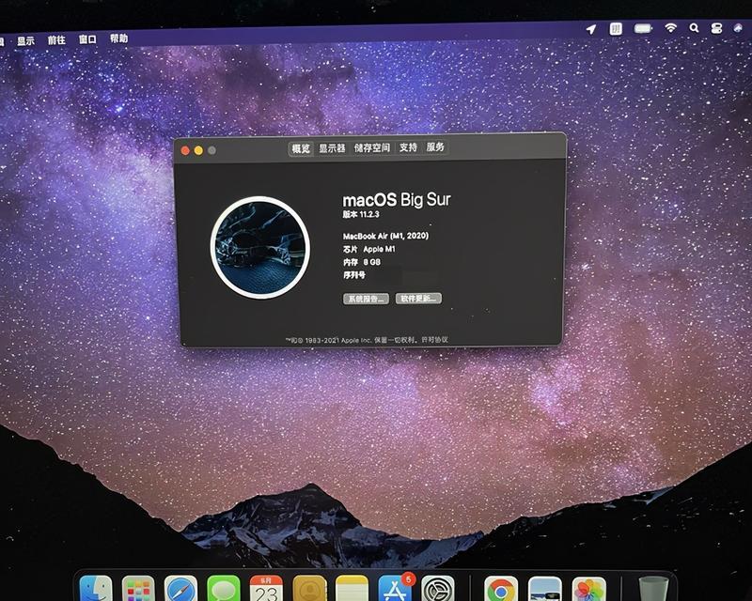
Task: Open System Preferences from the Dock
Action: tap(438, 589)
